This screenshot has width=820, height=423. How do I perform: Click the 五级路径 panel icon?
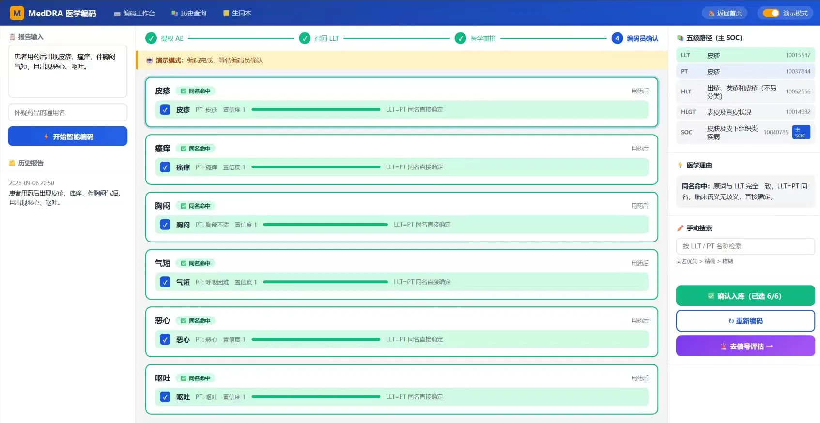[x=680, y=38]
